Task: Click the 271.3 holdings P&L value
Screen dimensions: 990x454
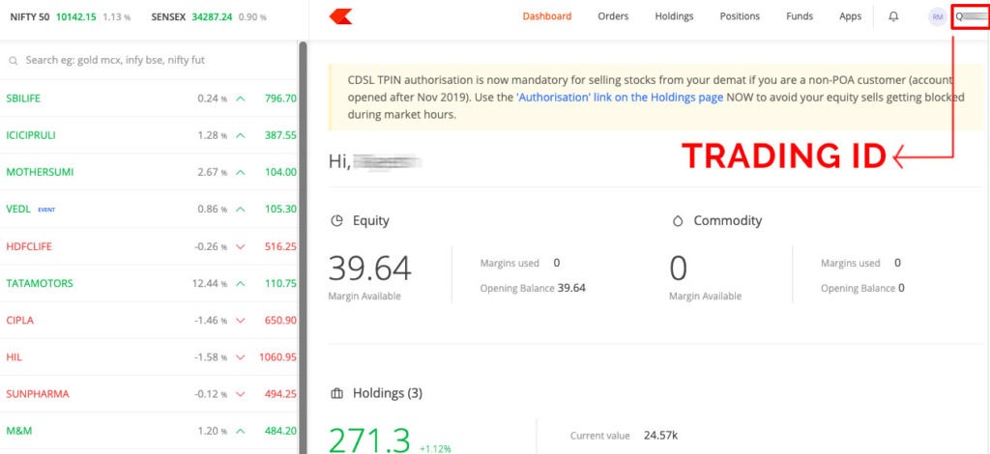Action: coord(369,440)
